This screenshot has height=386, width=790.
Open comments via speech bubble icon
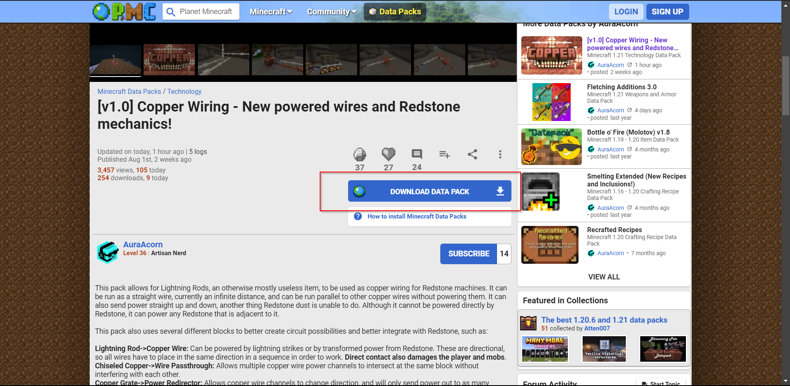(x=417, y=154)
